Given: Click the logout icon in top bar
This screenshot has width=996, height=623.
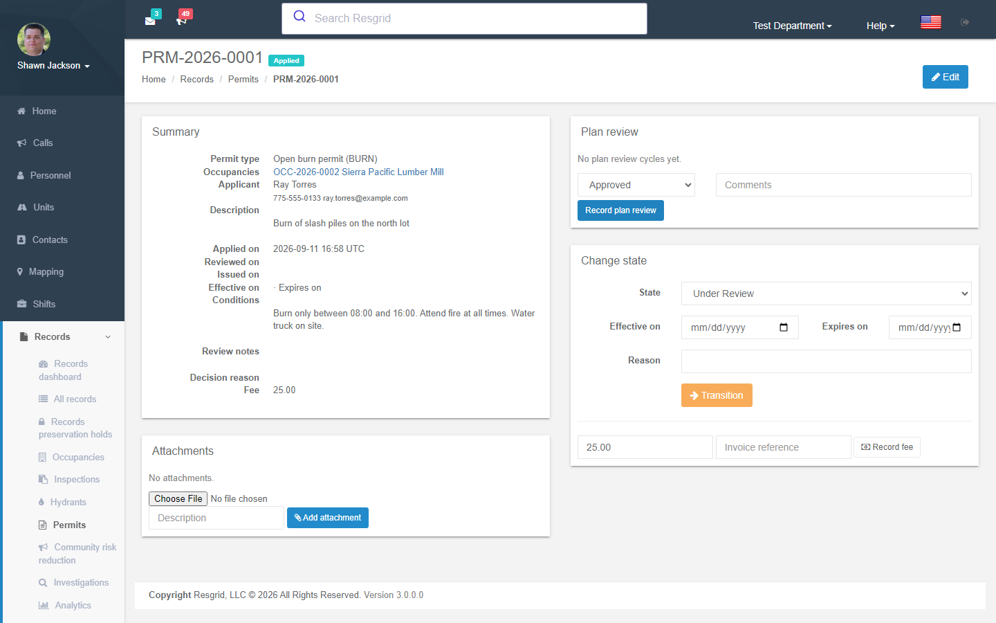Looking at the screenshot, I should tap(965, 22).
